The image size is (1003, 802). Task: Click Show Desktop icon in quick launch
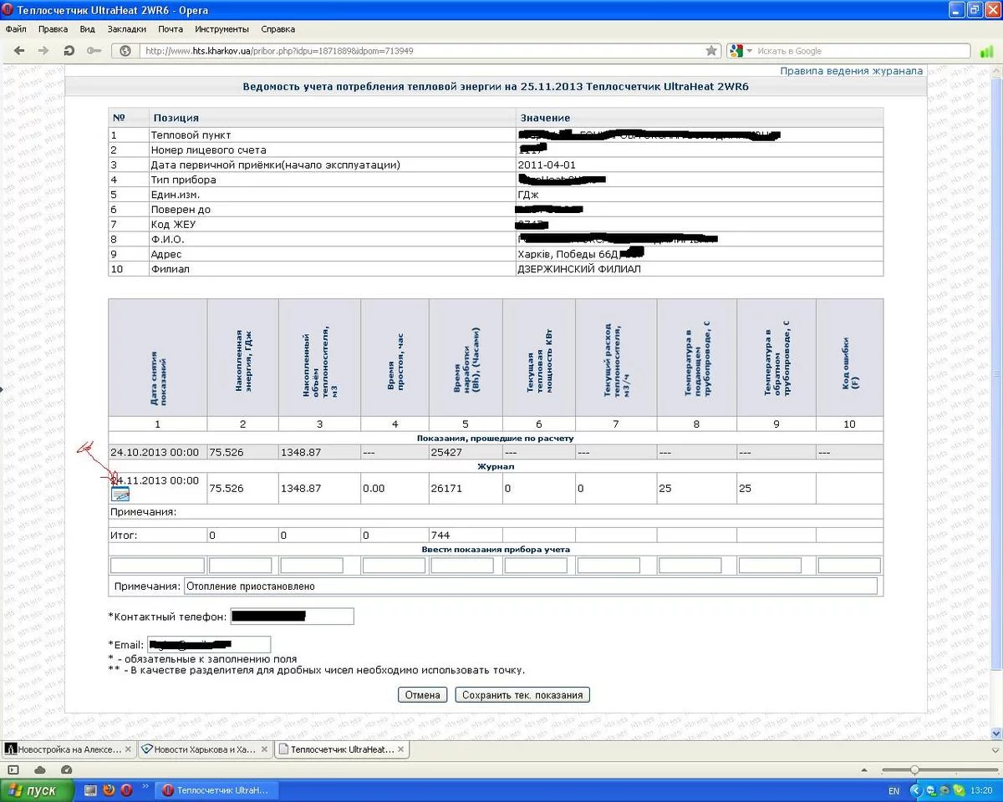tap(90, 789)
